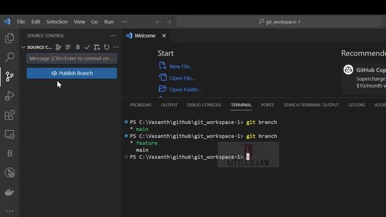Switch to the Debug Console tab
This screenshot has height=217, width=386.
click(204, 105)
